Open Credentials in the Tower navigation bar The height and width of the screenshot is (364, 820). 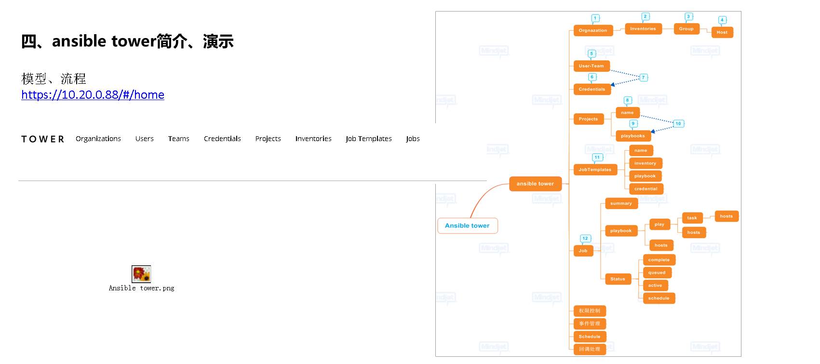point(222,139)
